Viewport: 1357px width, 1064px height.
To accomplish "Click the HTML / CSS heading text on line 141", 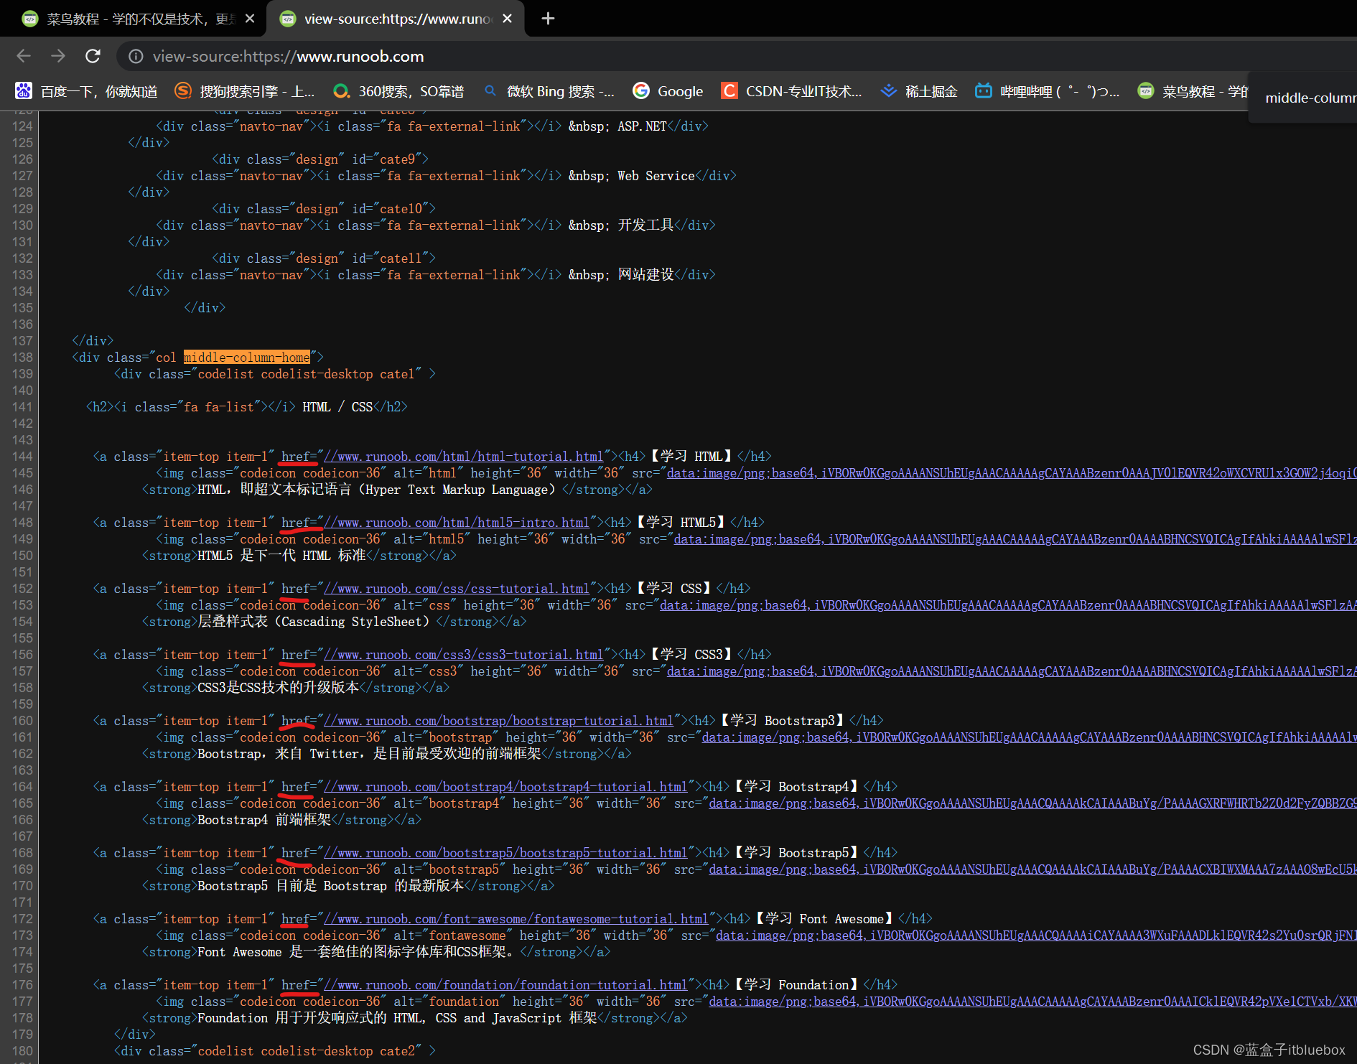I will click(x=337, y=407).
